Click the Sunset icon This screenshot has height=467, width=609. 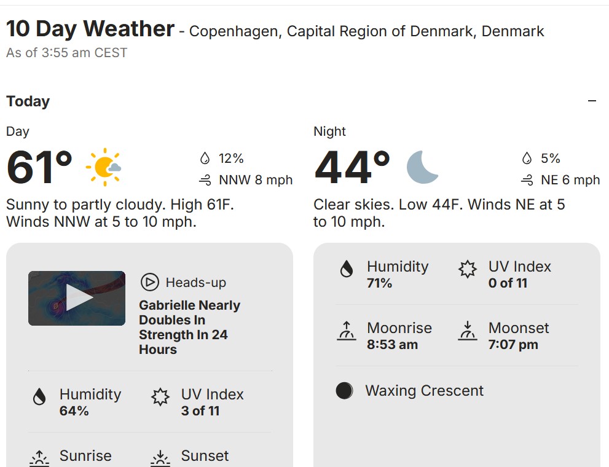click(x=160, y=457)
